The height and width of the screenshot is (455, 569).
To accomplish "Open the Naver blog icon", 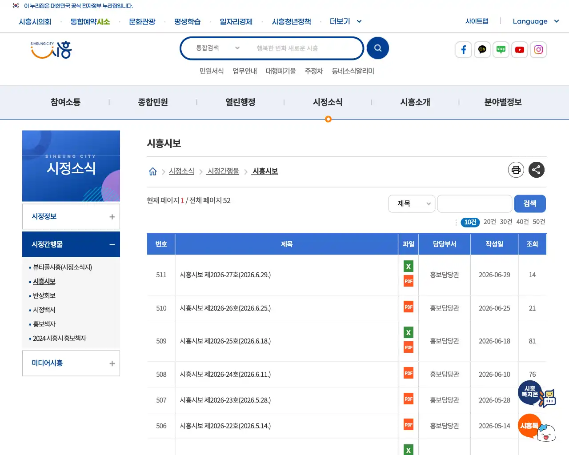I will click(501, 50).
